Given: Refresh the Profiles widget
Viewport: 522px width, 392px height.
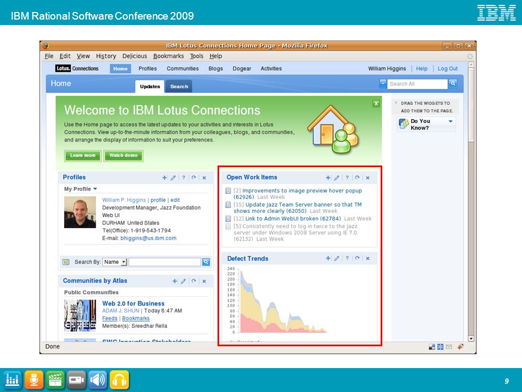Looking at the screenshot, I should tap(194, 177).
